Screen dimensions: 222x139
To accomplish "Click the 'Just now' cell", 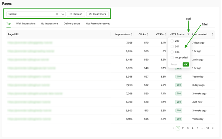I will (x=197, y=102).
